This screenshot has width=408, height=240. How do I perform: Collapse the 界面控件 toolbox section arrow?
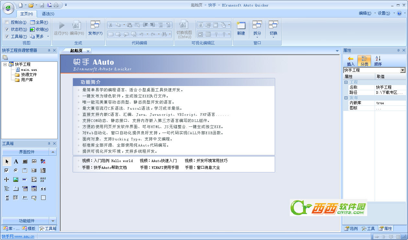click(53, 152)
